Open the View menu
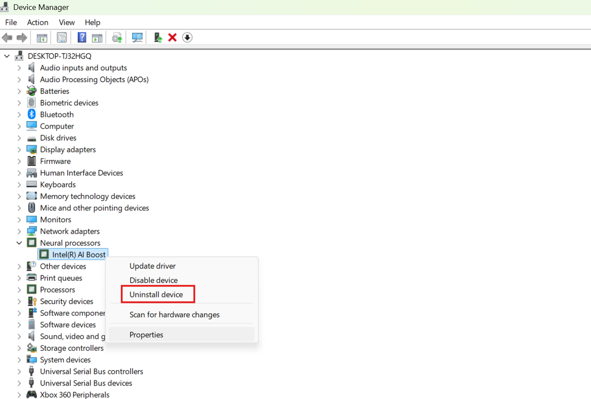The height and width of the screenshot is (399, 591). tap(67, 23)
